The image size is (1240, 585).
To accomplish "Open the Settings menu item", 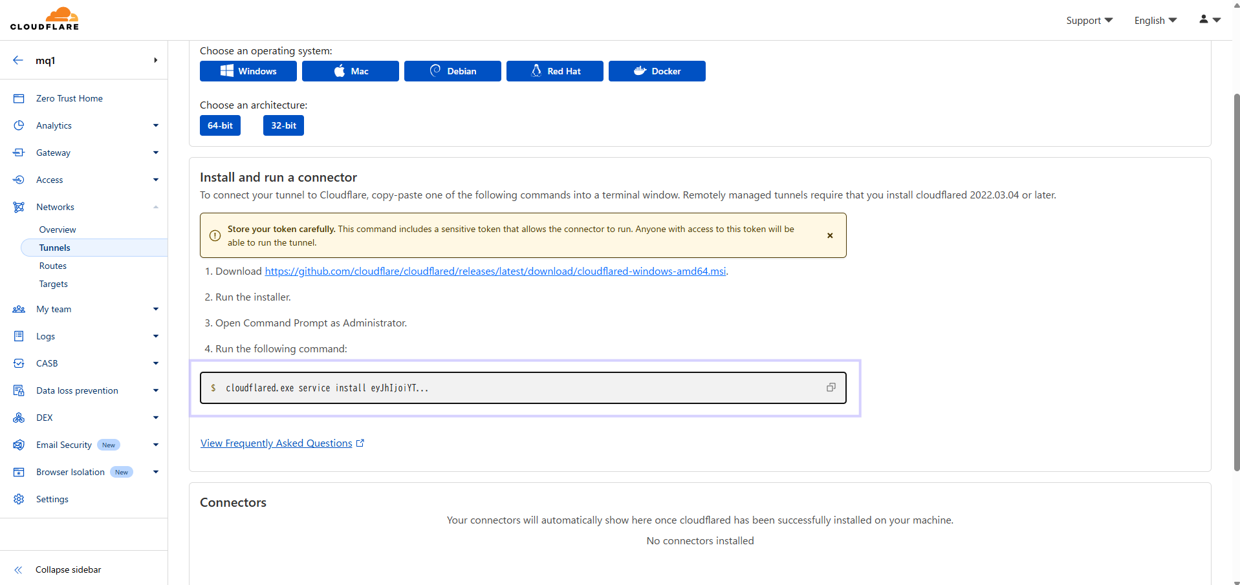I will pyautogui.click(x=52, y=499).
